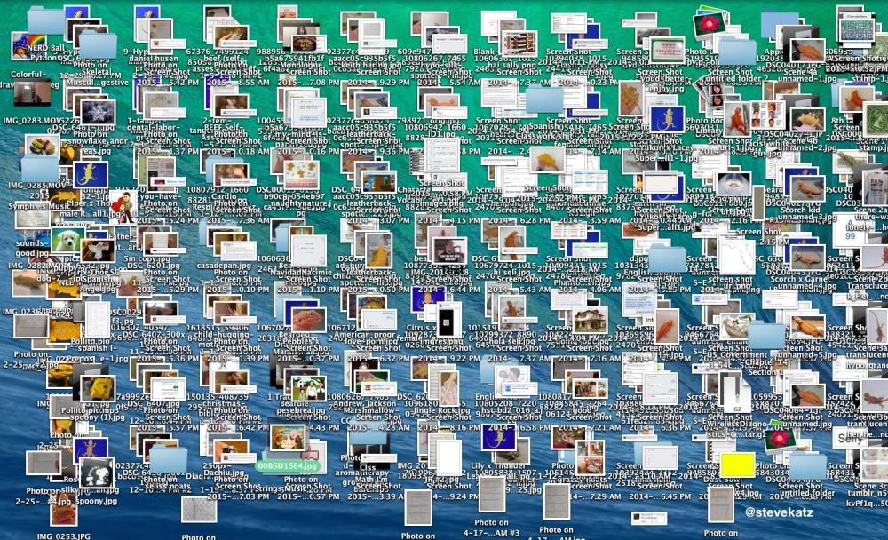Select the Yukon x Lacey lizard icon
The height and width of the screenshot is (540, 888).
(x=667, y=120)
